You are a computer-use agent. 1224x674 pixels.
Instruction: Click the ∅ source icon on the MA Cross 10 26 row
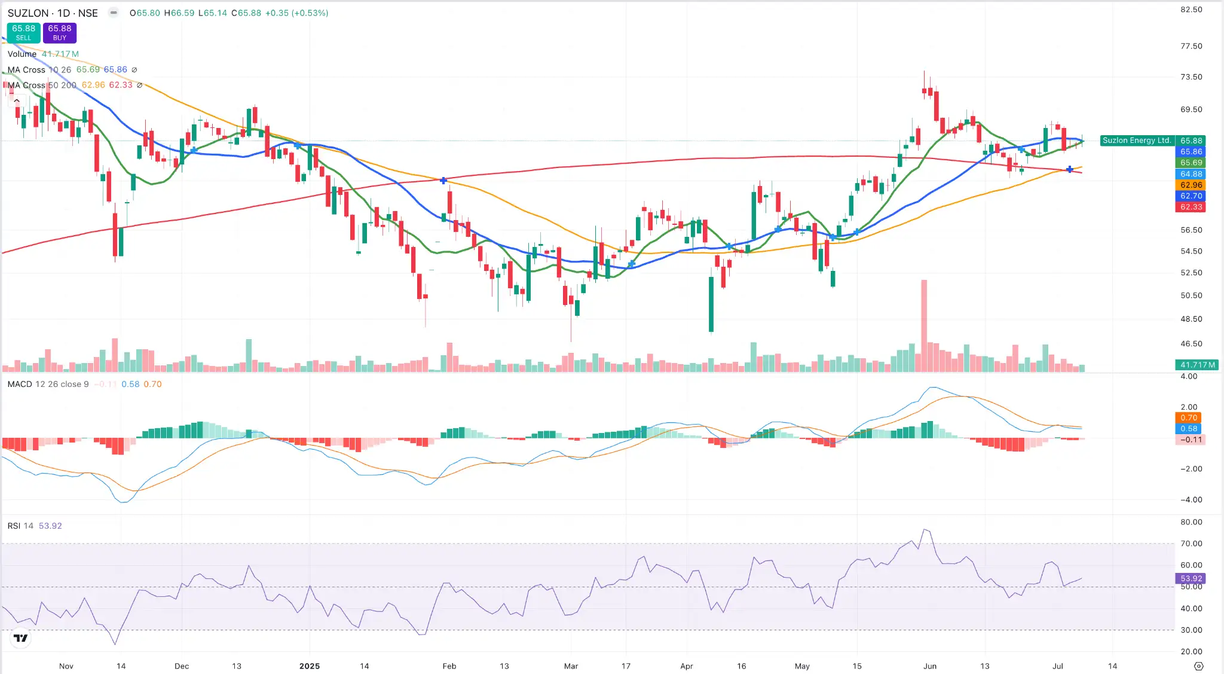134,69
